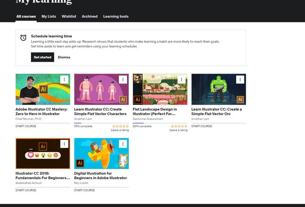Open Flat Landscape Design course thumbnail
305x207 pixels.
click(160, 89)
